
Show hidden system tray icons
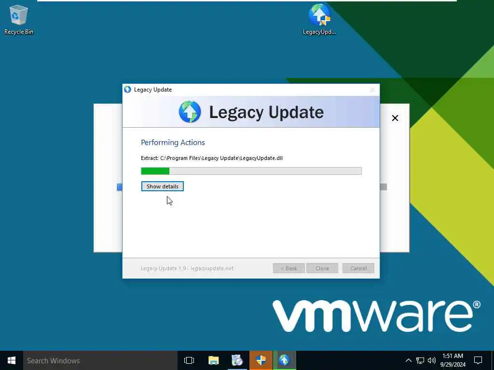pos(408,360)
